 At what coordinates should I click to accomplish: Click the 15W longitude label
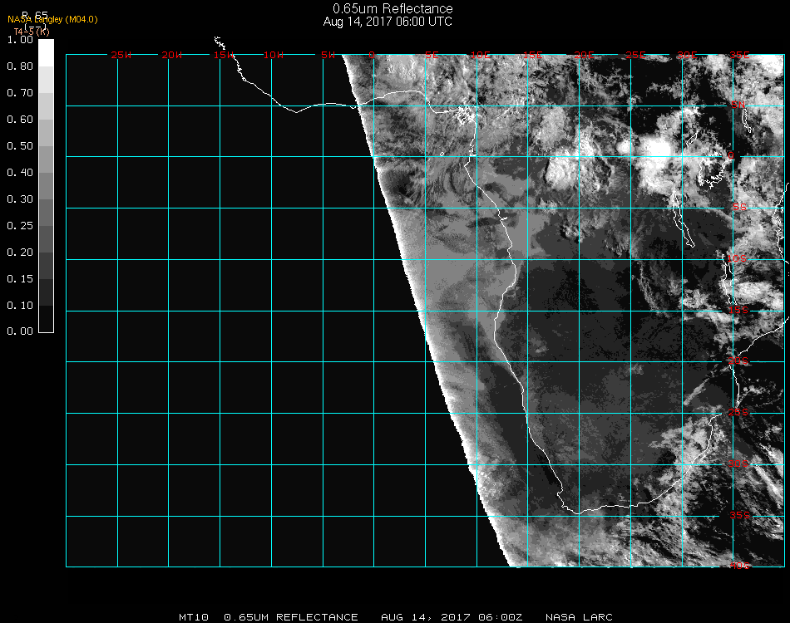click(x=223, y=55)
